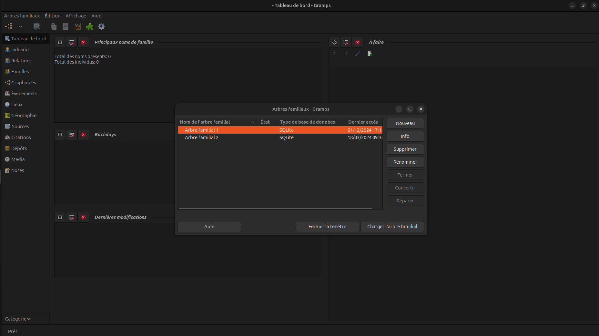Open the Lieux view
The image size is (599, 336).
26,105
